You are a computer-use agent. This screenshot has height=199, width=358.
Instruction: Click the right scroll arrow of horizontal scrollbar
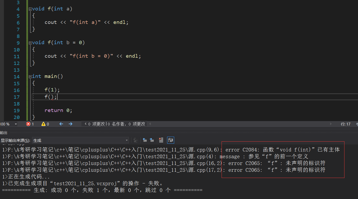tap(331, 124)
